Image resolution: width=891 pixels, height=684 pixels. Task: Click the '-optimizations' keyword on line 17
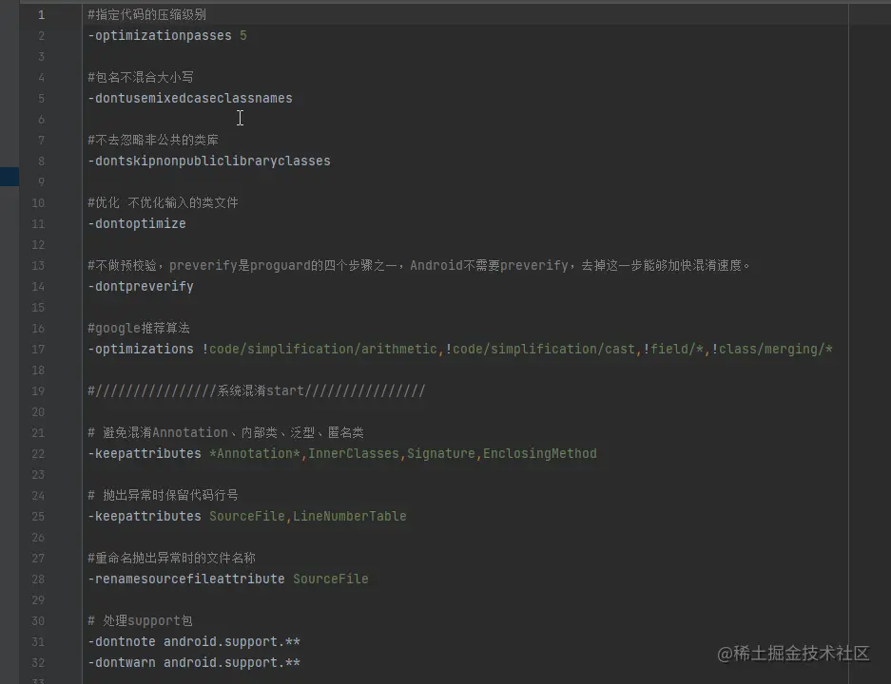tap(141, 349)
